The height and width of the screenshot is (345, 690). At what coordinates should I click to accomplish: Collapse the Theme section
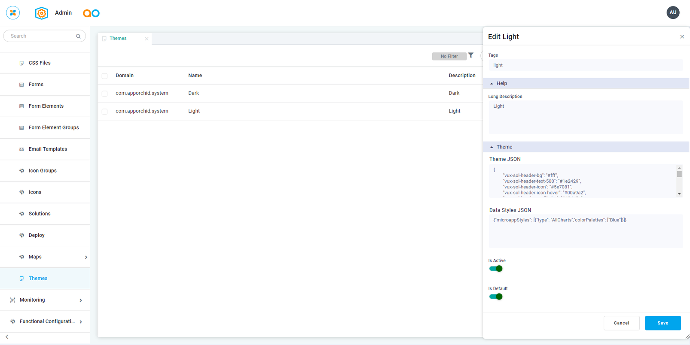[492, 147]
